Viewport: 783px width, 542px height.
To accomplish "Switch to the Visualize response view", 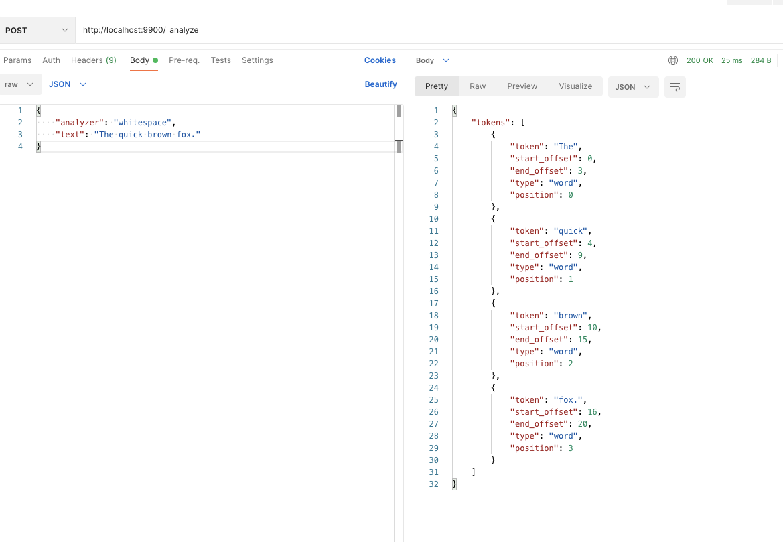I will [575, 86].
